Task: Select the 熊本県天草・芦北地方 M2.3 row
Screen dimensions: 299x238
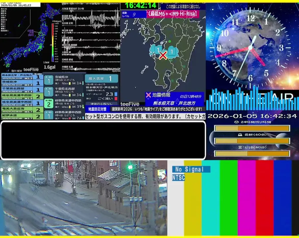Action: (x=22, y=76)
